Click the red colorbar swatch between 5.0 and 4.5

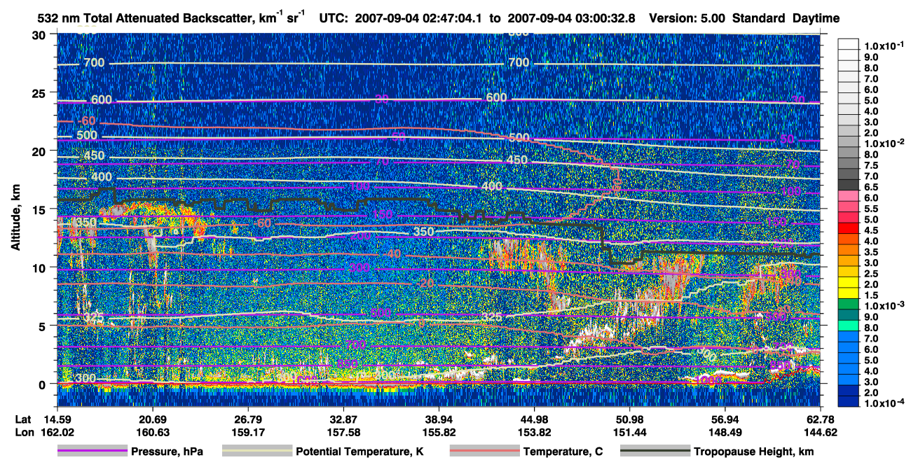pos(848,228)
